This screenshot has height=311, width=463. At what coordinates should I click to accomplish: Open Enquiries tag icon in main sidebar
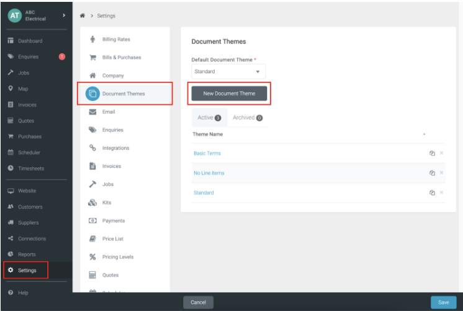tap(11, 56)
